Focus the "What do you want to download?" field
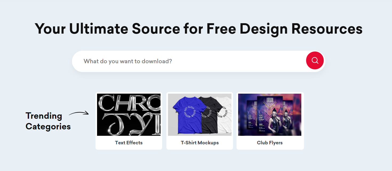 [187, 61]
